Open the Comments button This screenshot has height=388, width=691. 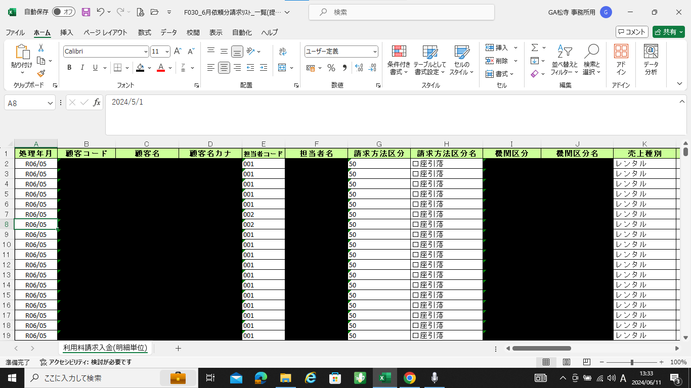[x=631, y=32]
